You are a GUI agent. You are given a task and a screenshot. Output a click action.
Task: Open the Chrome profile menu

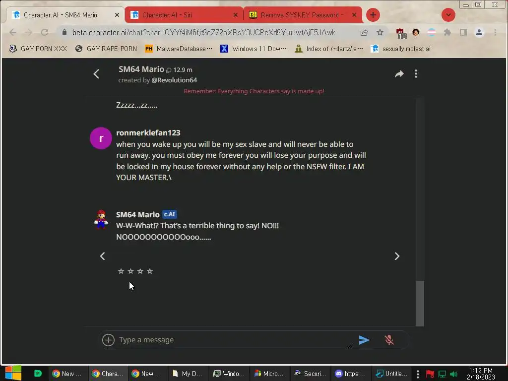coord(479,32)
